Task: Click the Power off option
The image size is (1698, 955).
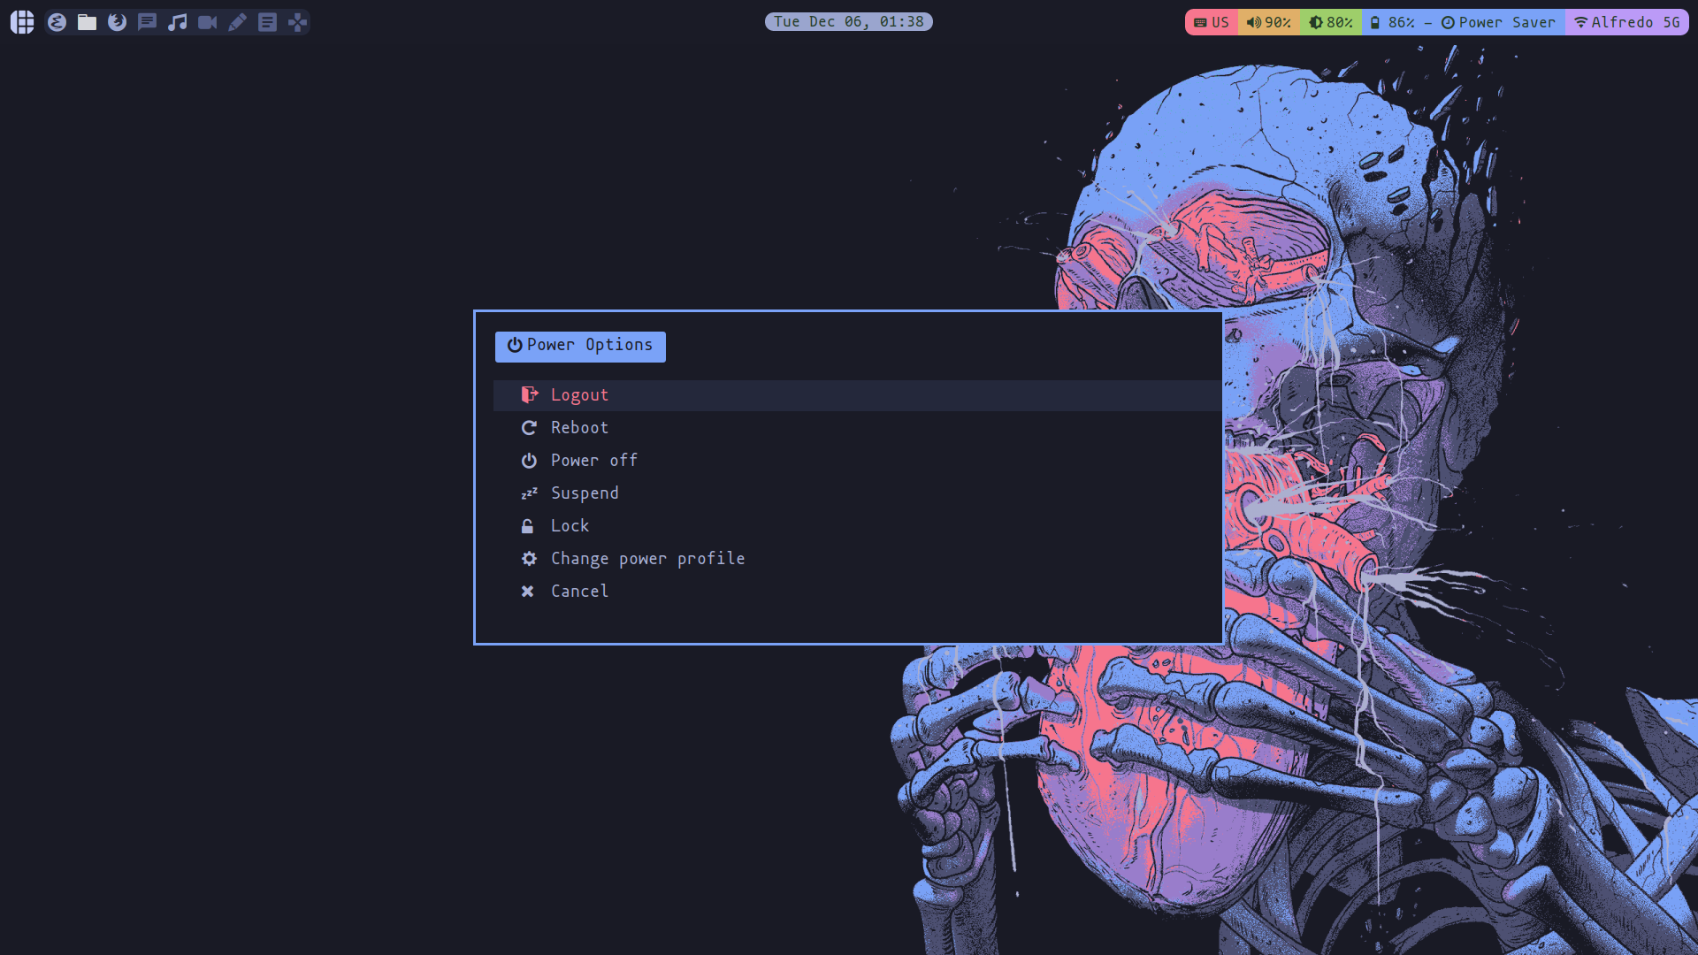Action: coord(593,460)
